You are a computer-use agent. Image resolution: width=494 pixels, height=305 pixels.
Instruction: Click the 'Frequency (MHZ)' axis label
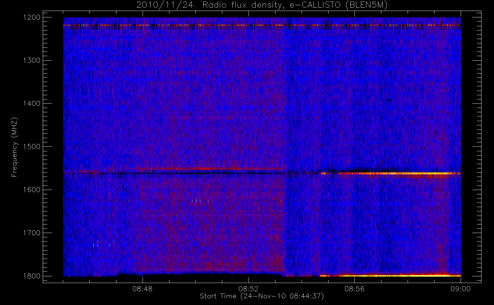(14, 147)
